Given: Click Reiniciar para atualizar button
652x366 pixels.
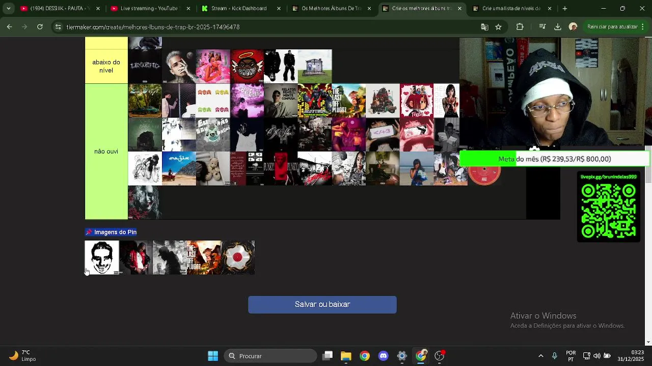Looking at the screenshot, I should click(612, 27).
